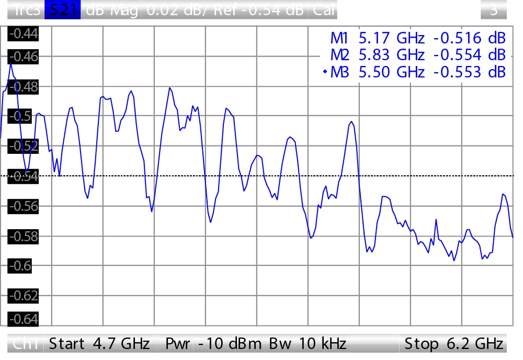
Task: Click the -0.6 y-axis scale label
Action: coord(23,266)
